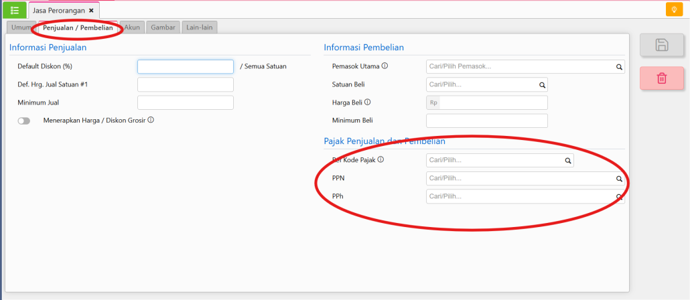690x300 pixels.
Task: Click the search icon in PPh field
Action: click(619, 197)
